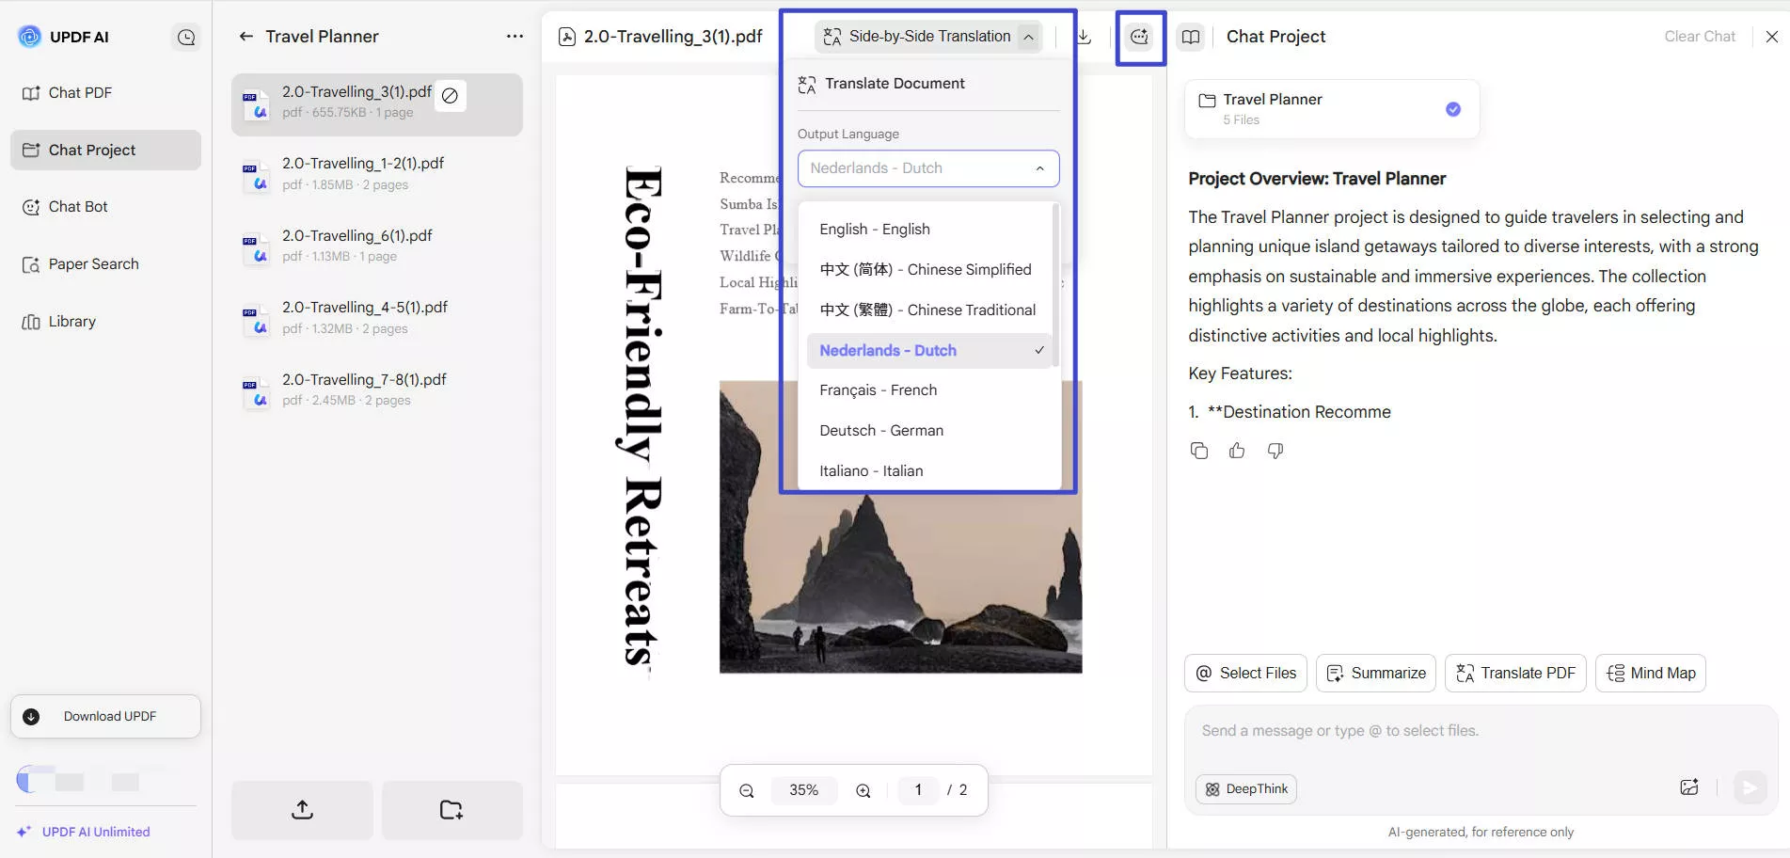1790x858 pixels.
Task: Close the Chat Project panel
Action: pyautogui.click(x=1772, y=37)
